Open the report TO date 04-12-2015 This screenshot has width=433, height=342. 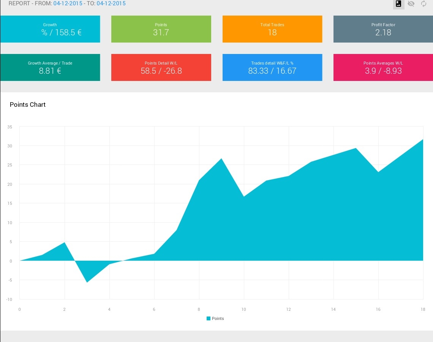click(111, 3)
